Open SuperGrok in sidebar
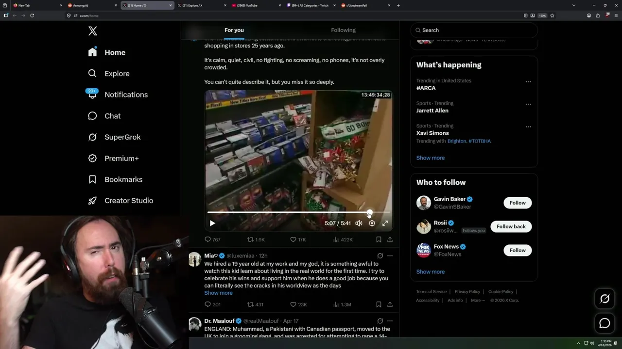Viewport: 622px width, 349px height. [x=114, y=137]
